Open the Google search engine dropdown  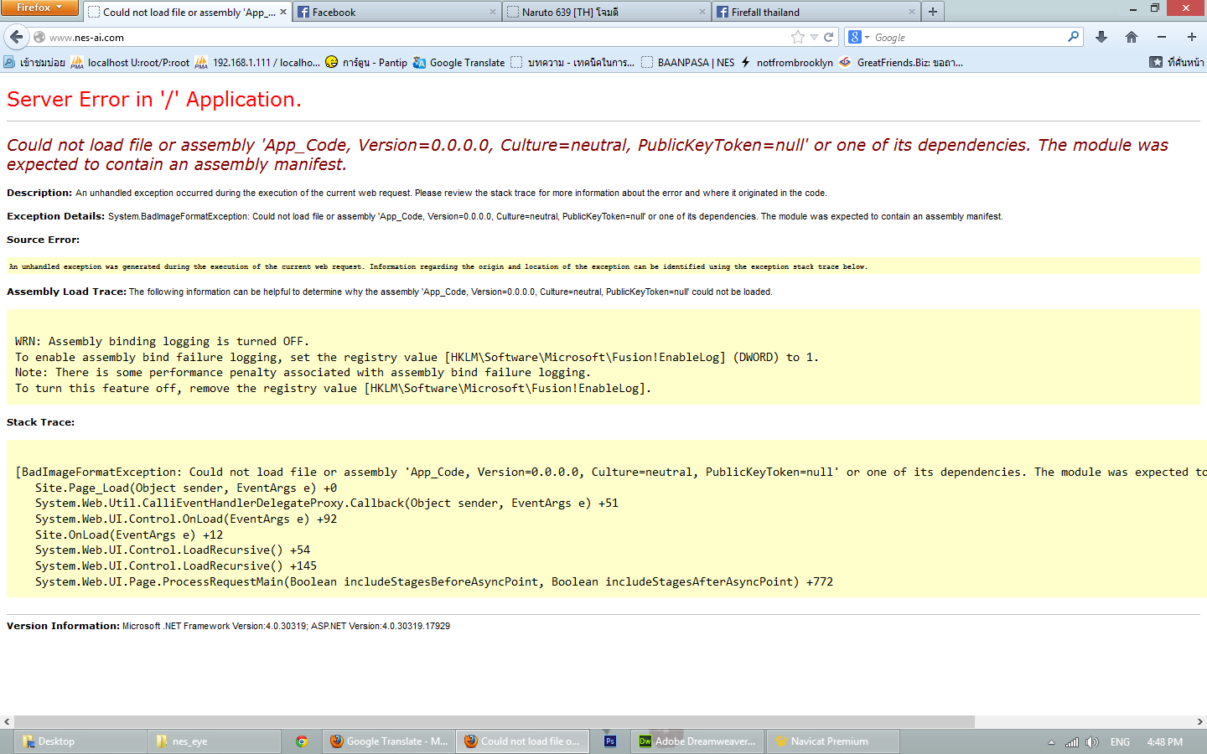[x=859, y=37]
